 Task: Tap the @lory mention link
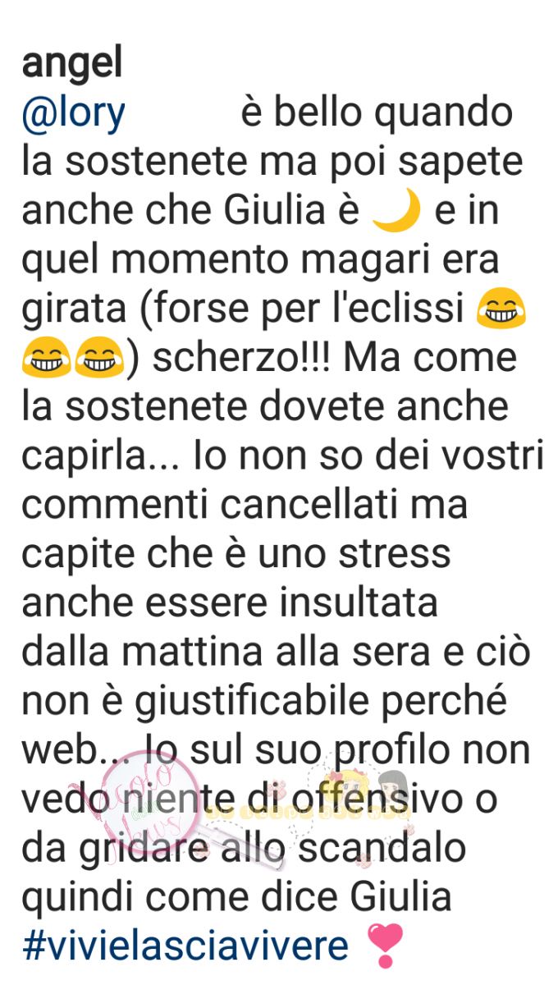click(x=73, y=115)
